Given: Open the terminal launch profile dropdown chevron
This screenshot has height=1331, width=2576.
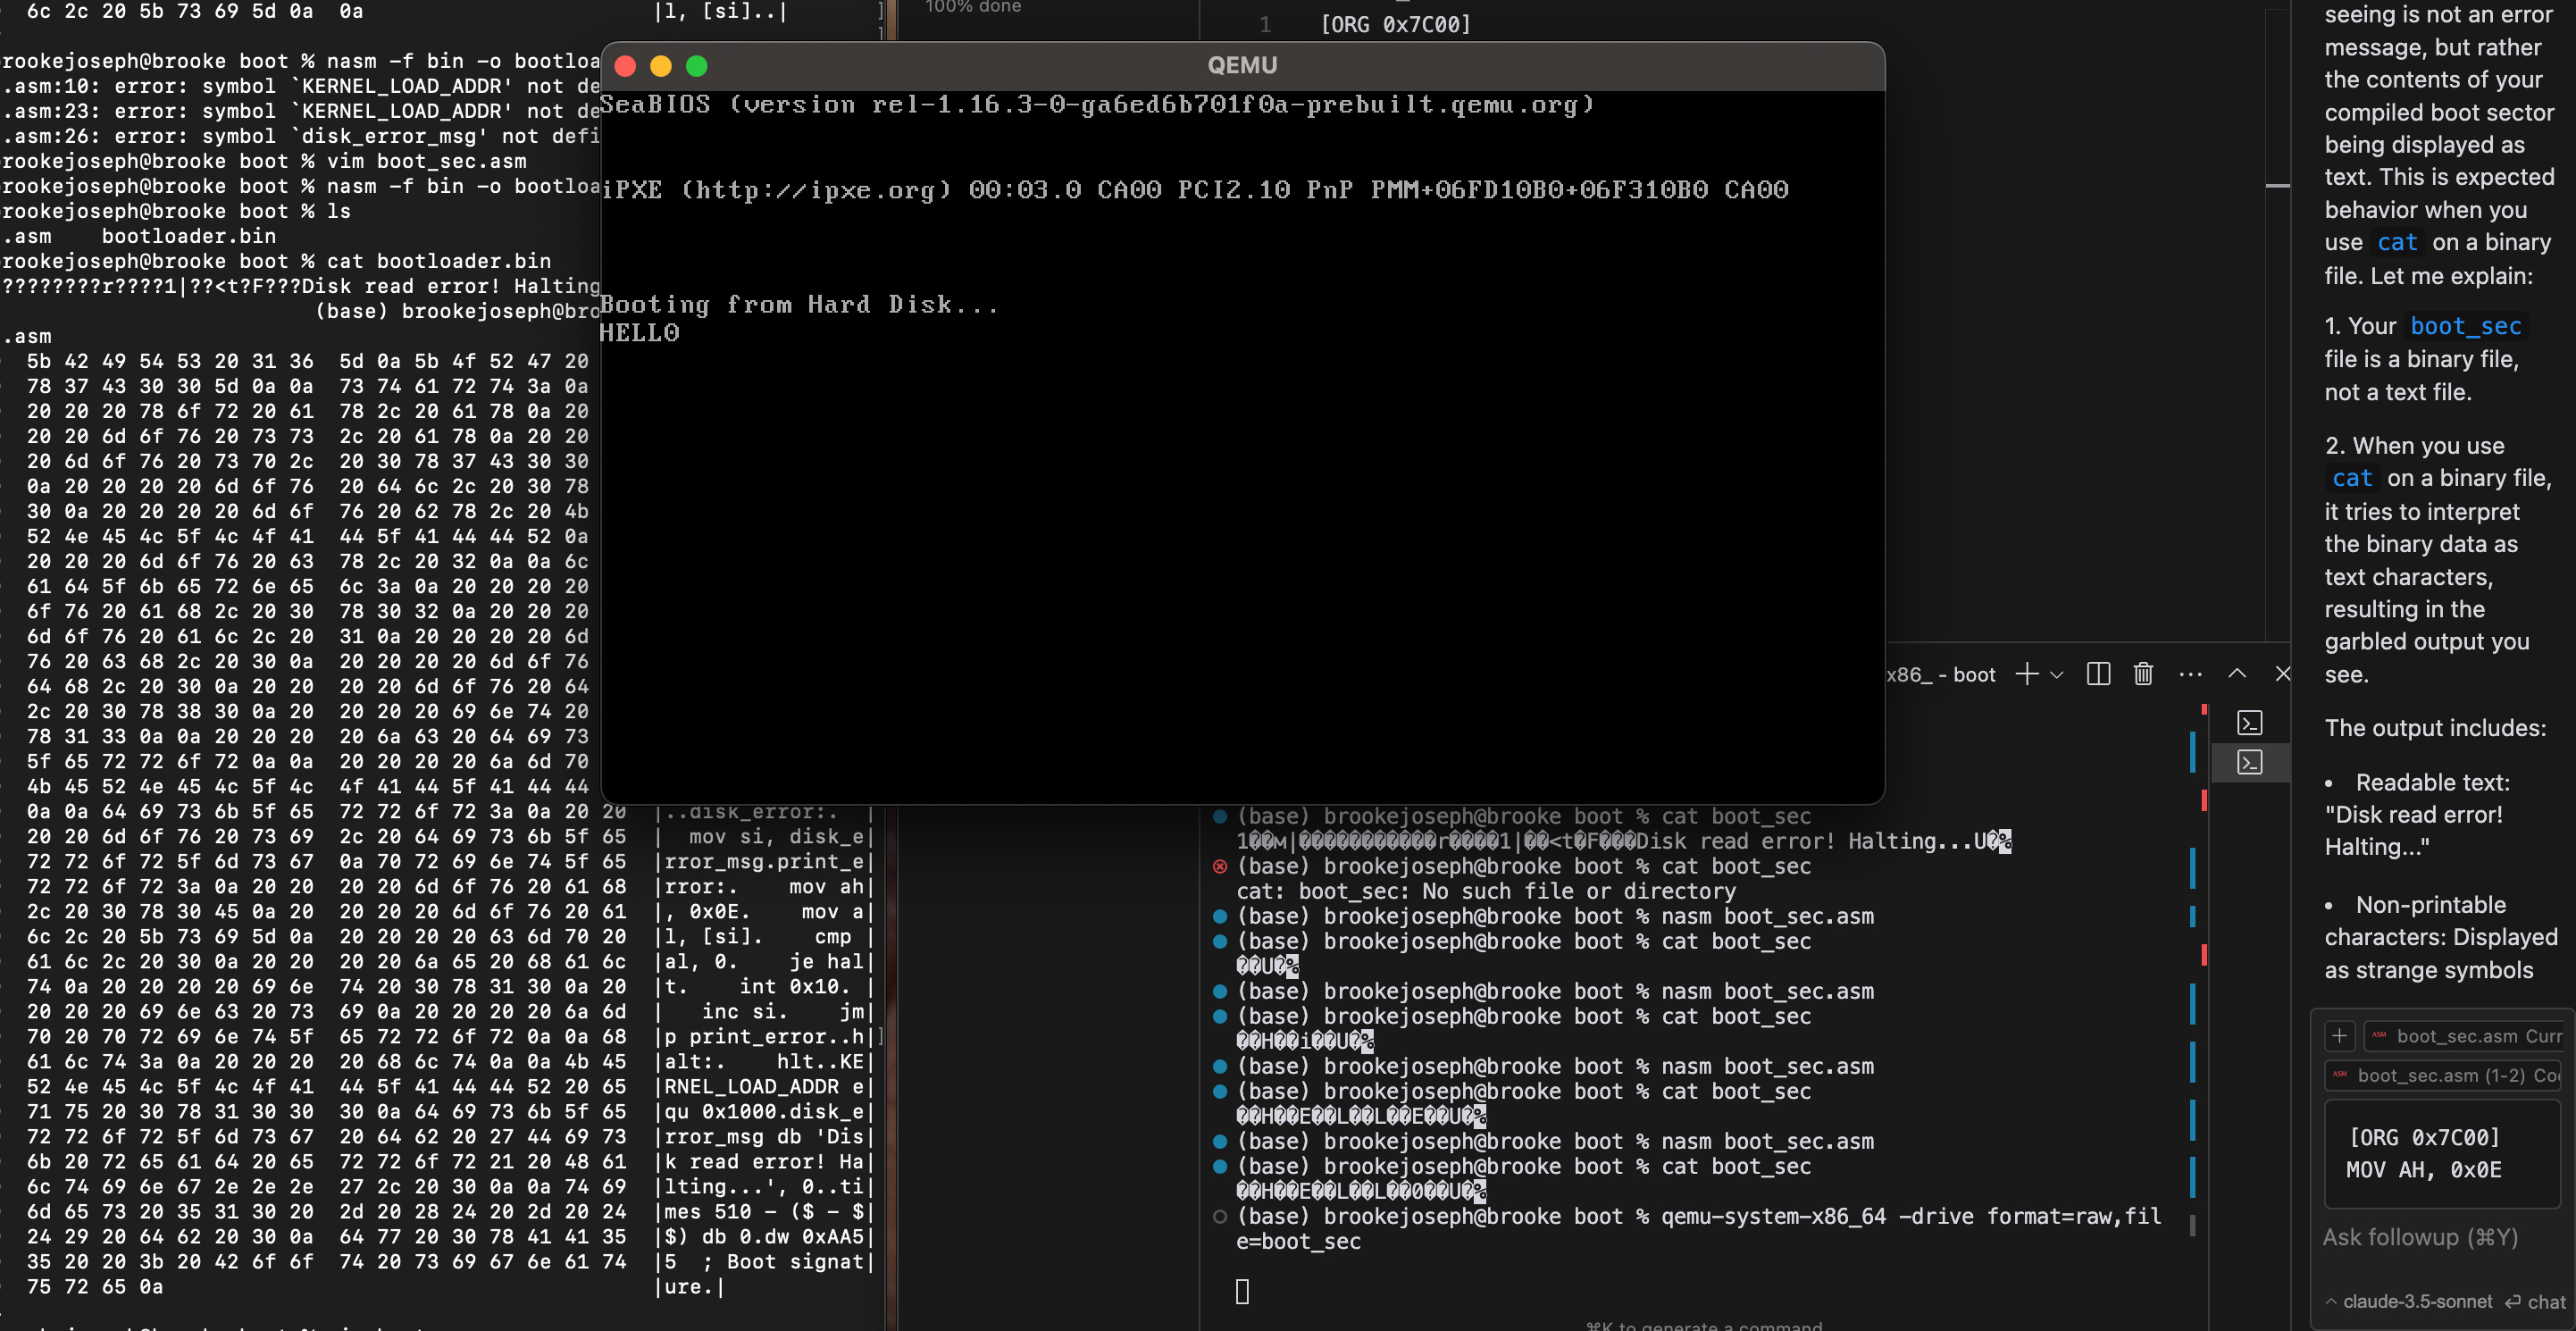Looking at the screenshot, I should click(2056, 675).
